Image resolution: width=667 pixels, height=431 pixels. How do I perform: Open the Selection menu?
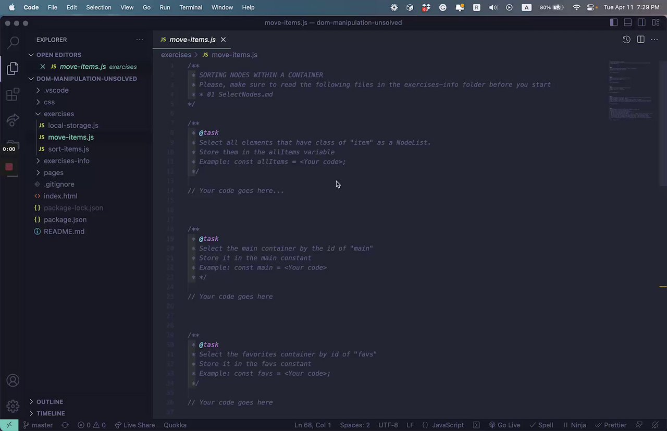[98, 7]
